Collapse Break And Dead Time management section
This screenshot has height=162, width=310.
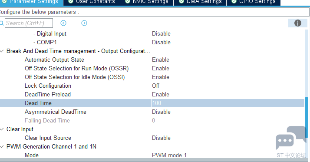tap(2, 51)
